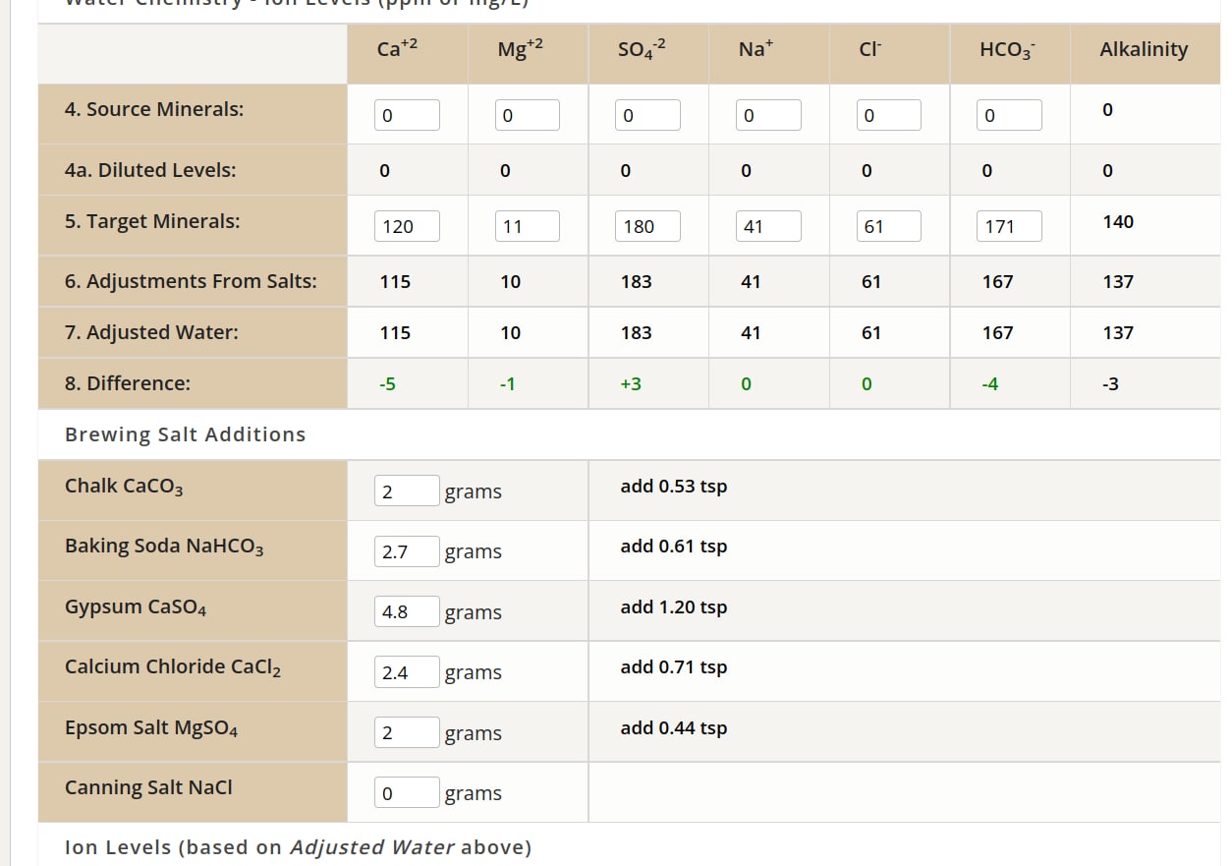The width and height of the screenshot is (1232, 866).
Task: Click the '4. Source Minerals:' row label
Action: coord(154,109)
